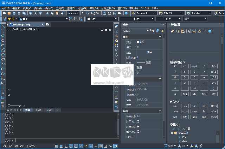Image resolution: width=225 pixels, height=149 pixels.
Task: Click the x^2 calculator button
Action: click(214, 72)
